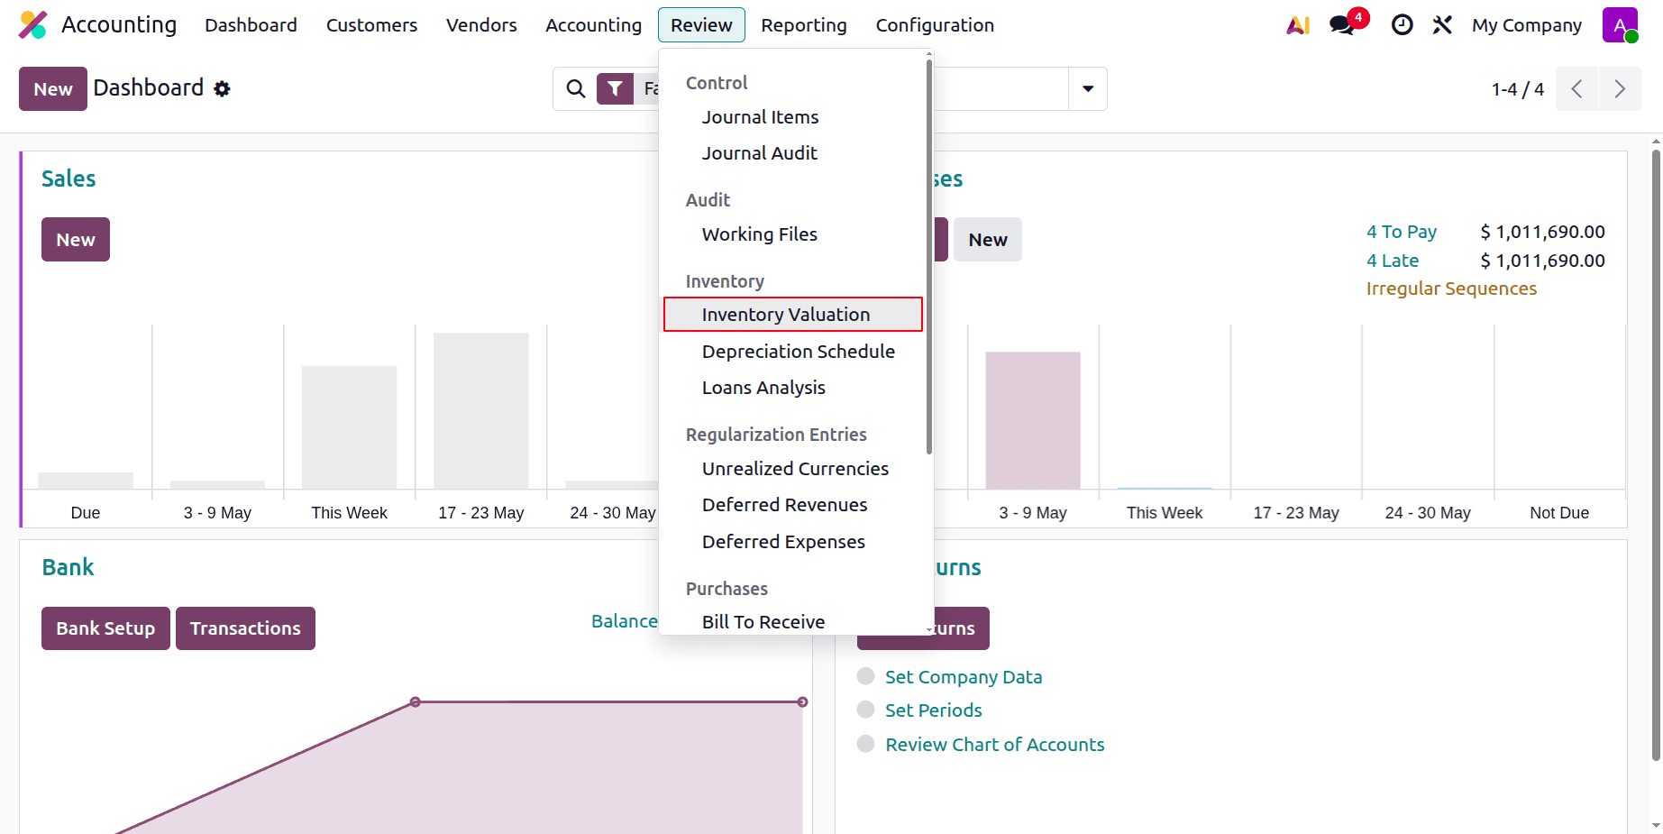Click the Sales This Week bar
Screen dimensions: 1663x834
pyautogui.click(x=349, y=427)
